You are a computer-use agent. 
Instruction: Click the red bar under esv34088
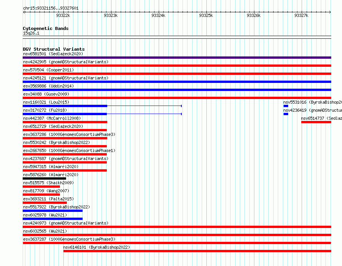tap(177, 98)
